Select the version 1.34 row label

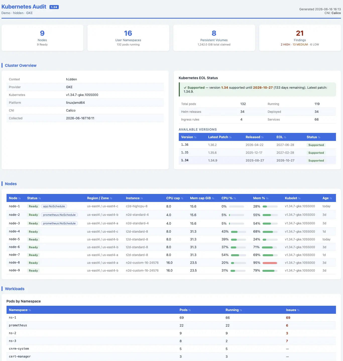pyautogui.click(x=185, y=160)
